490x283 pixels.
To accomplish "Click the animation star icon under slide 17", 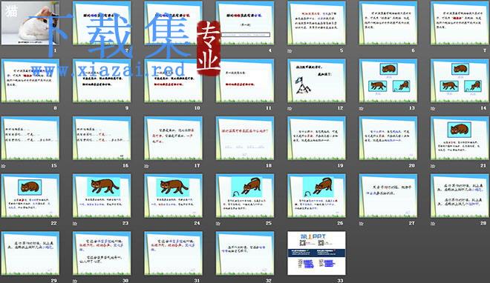I will click(146, 166).
